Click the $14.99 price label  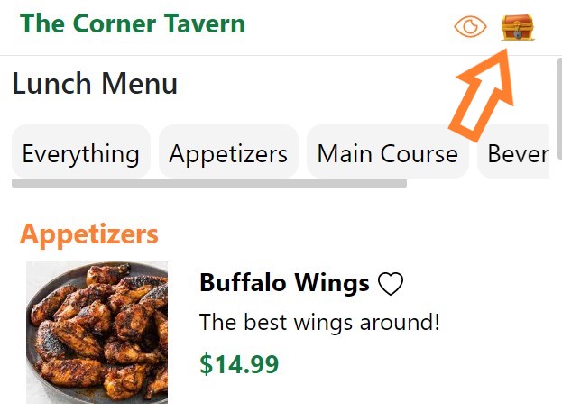(x=239, y=364)
